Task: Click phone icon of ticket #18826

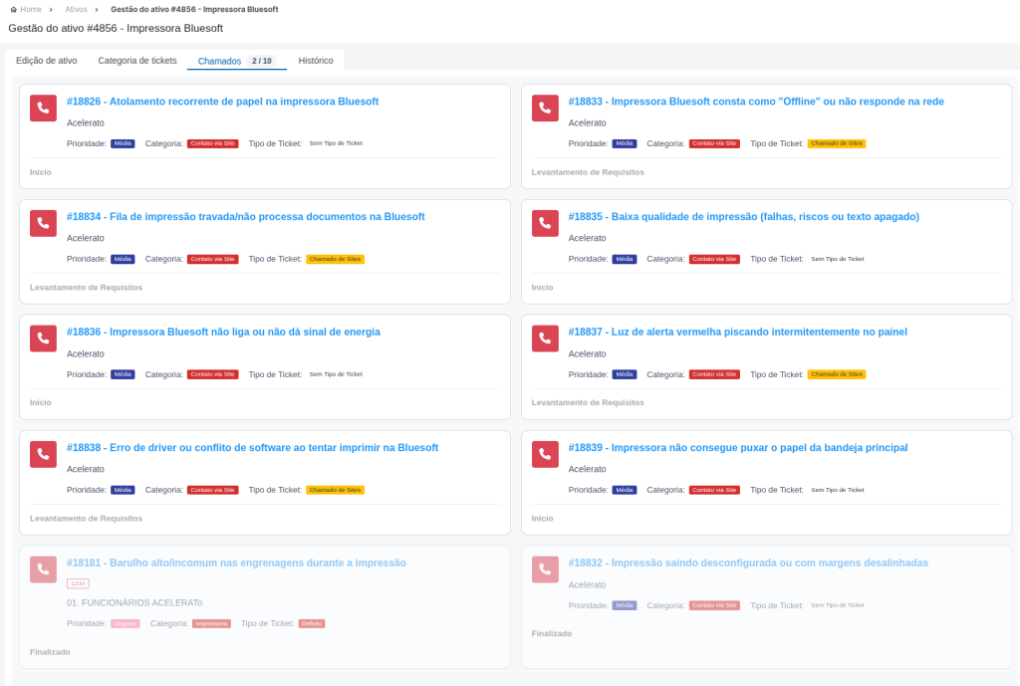Action: click(x=43, y=108)
